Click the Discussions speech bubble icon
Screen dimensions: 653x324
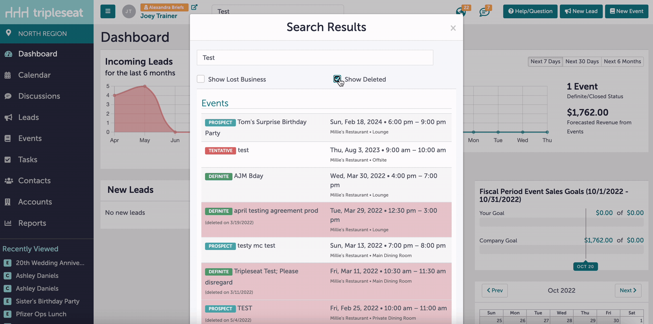[8, 96]
